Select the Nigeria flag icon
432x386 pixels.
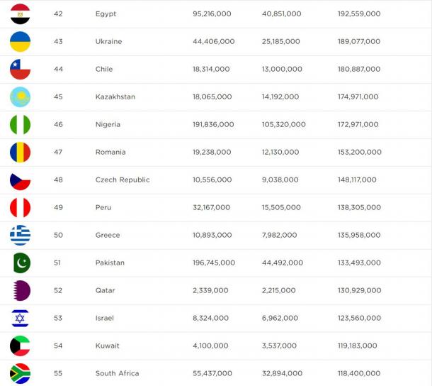tap(20, 124)
